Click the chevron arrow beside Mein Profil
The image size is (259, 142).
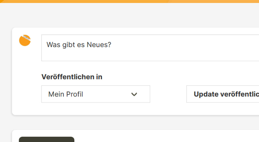pyautogui.click(x=134, y=94)
